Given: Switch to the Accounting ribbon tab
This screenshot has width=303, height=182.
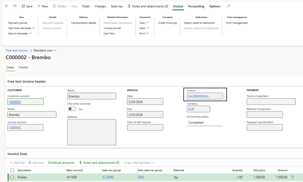Looking at the screenshot, I should pos(196,6).
